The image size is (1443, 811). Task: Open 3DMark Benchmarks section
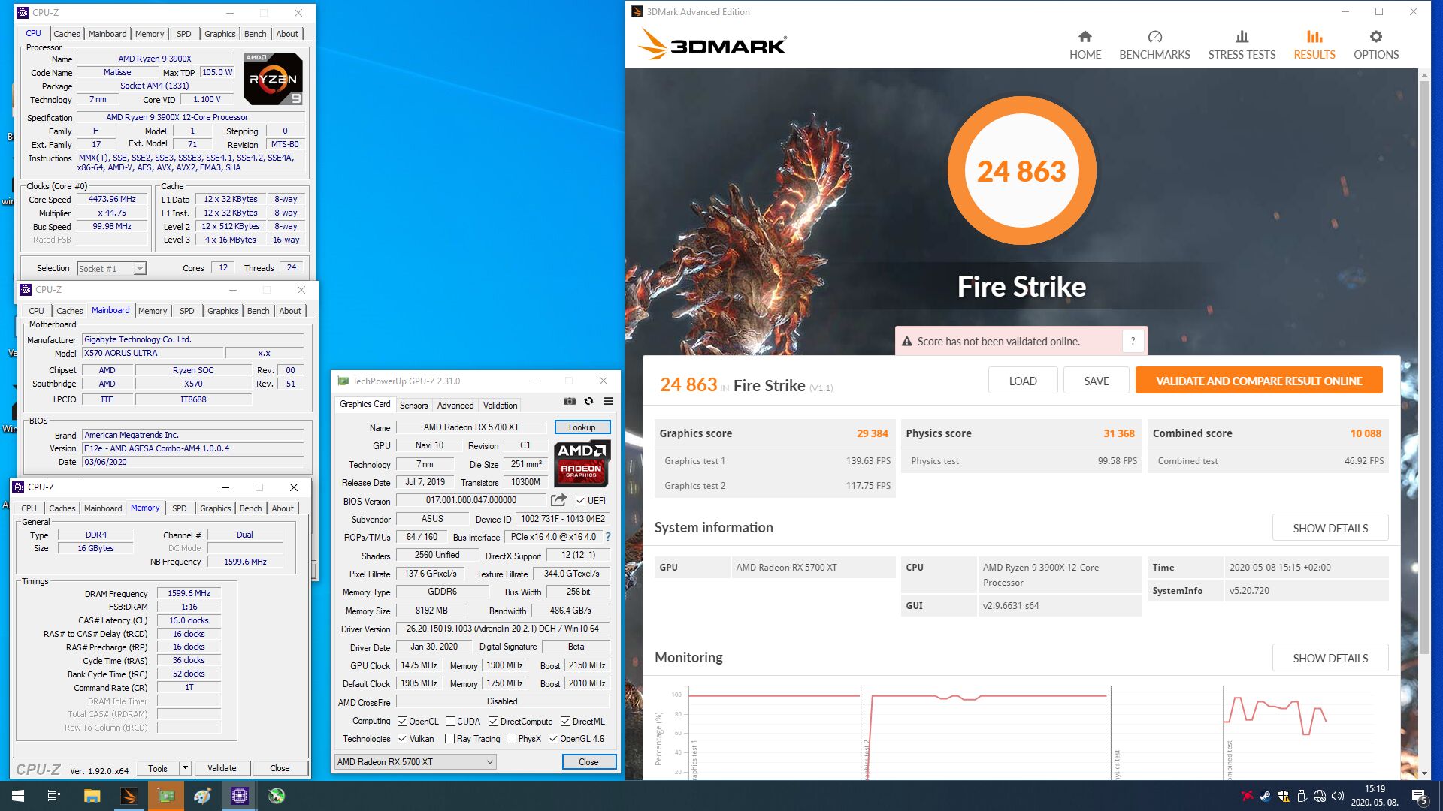point(1154,45)
